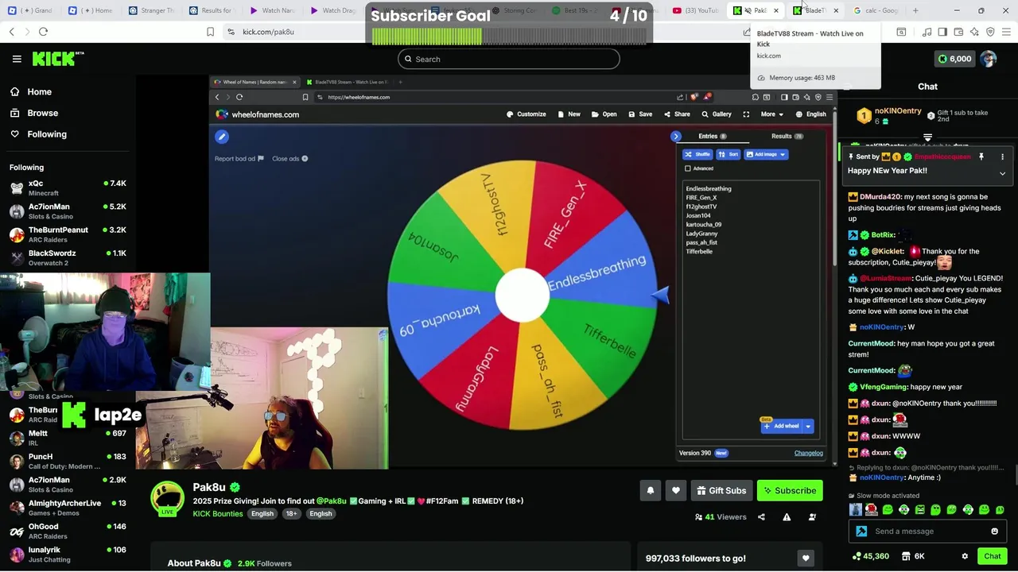The height and width of the screenshot is (572, 1018).
Task: Click the bookmark icon in address bar
Action: pyautogui.click(x=210, y=32)
